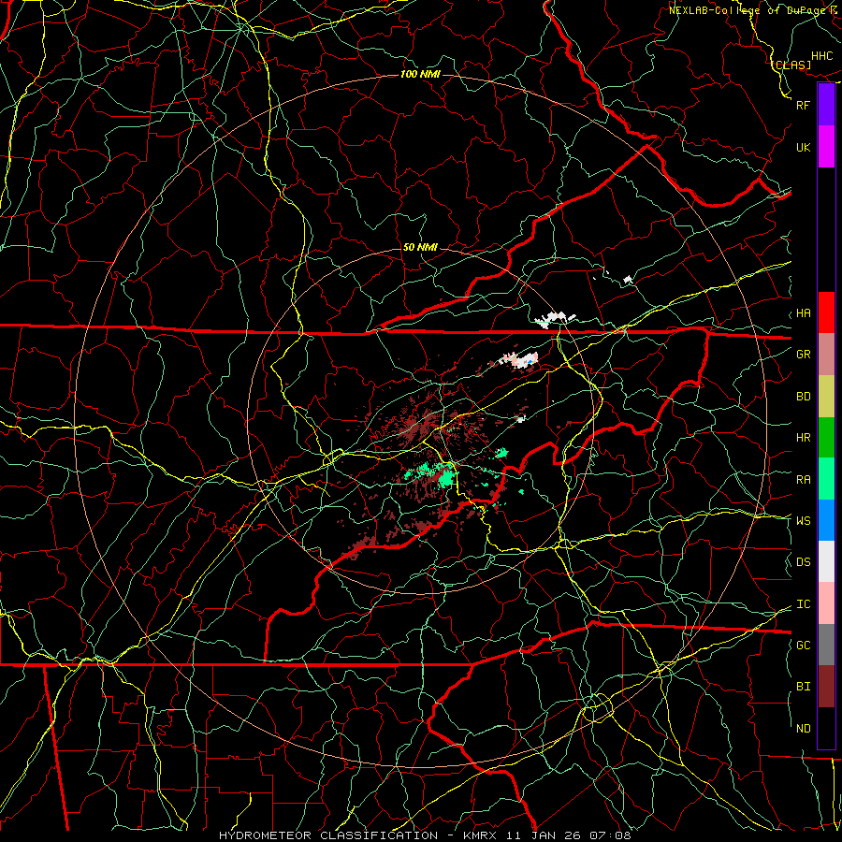Click the mint green RA legend swatch
This screenshot has width=842, height=842.
826,479
